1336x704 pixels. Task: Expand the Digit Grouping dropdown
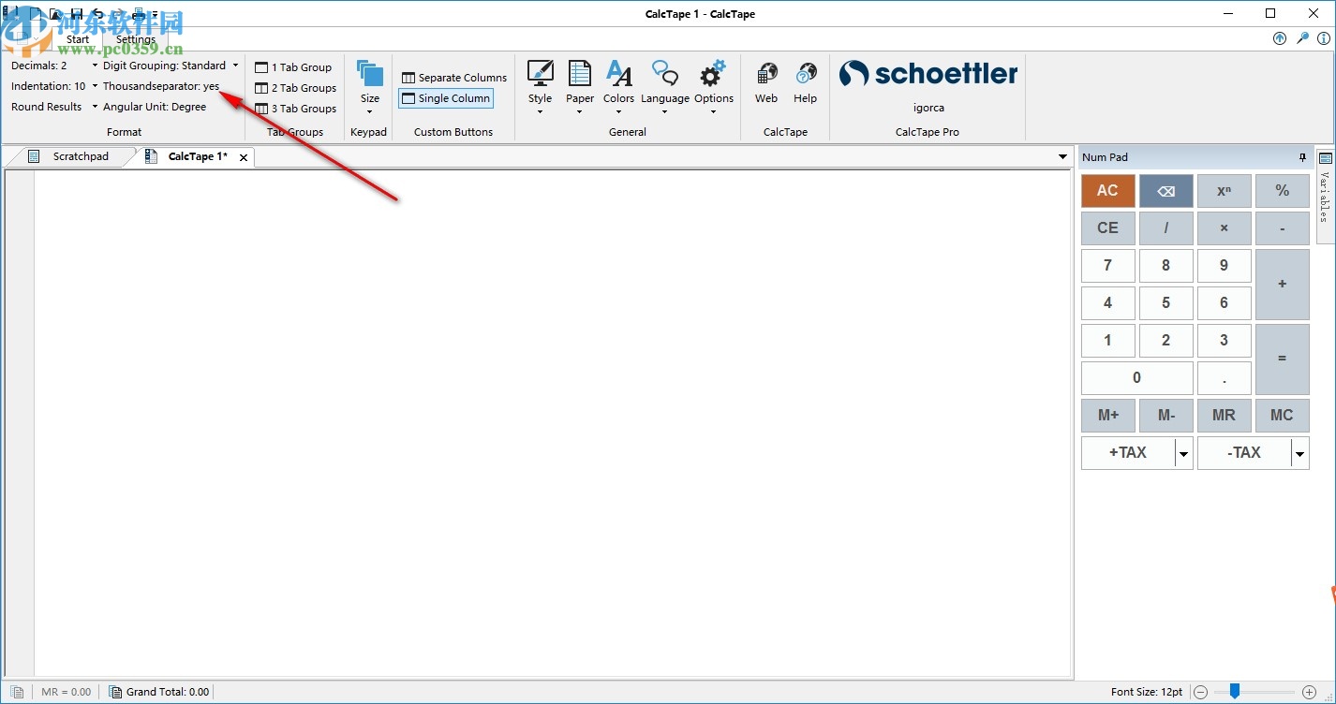click(235, 66)
